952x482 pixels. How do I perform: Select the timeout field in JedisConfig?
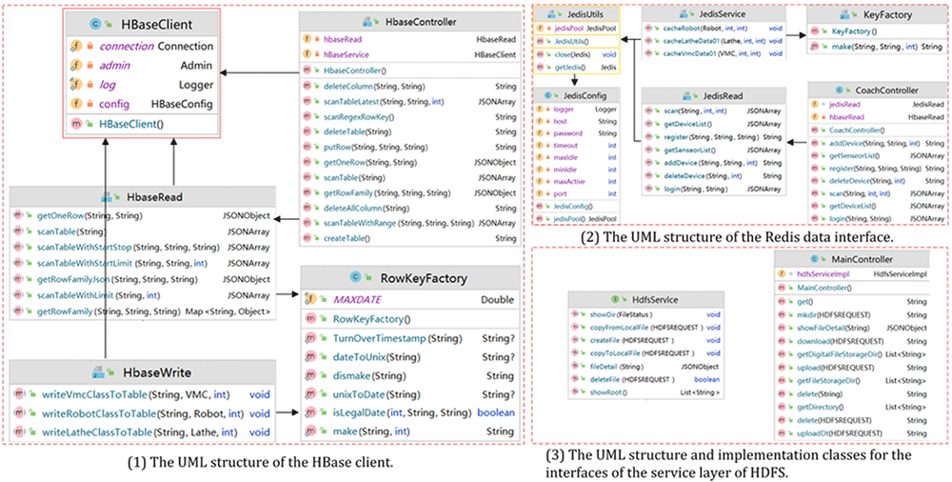click(565, 146)
